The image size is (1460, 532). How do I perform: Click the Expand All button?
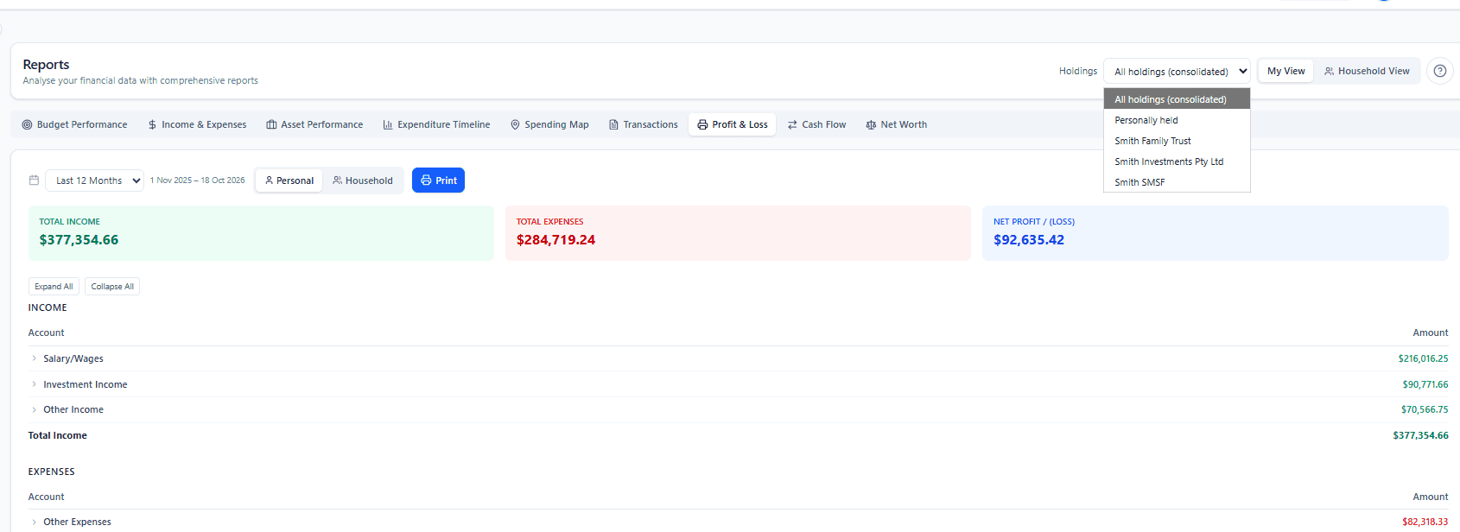point(54,287)
